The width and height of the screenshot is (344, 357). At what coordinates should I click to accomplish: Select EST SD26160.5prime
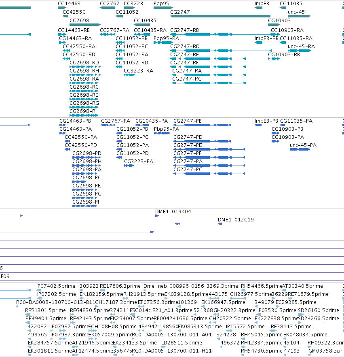click(x=318, y=310)
